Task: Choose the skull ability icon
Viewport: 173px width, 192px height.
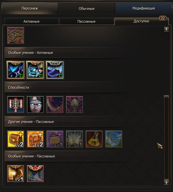Action: click(x=75, y=105)
